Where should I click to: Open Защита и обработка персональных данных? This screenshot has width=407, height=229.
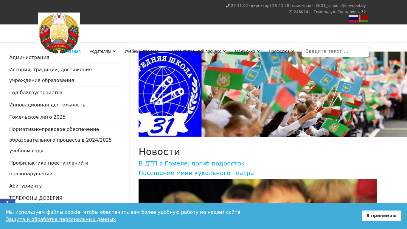[x=61, y=219]
